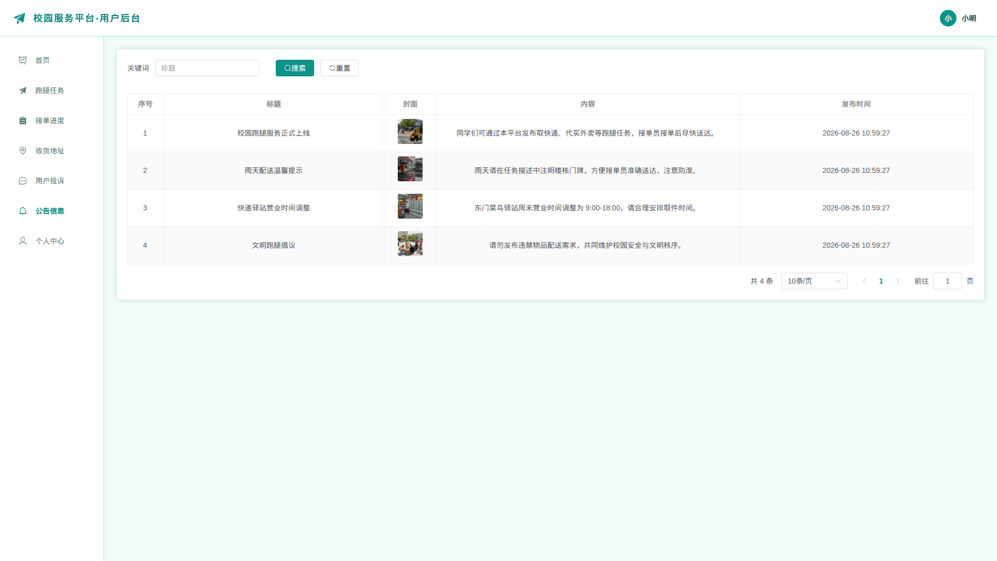This screenshot has width=997, height=561.
Task: Go to previous page arrow
Action: [x=864, y=281]
